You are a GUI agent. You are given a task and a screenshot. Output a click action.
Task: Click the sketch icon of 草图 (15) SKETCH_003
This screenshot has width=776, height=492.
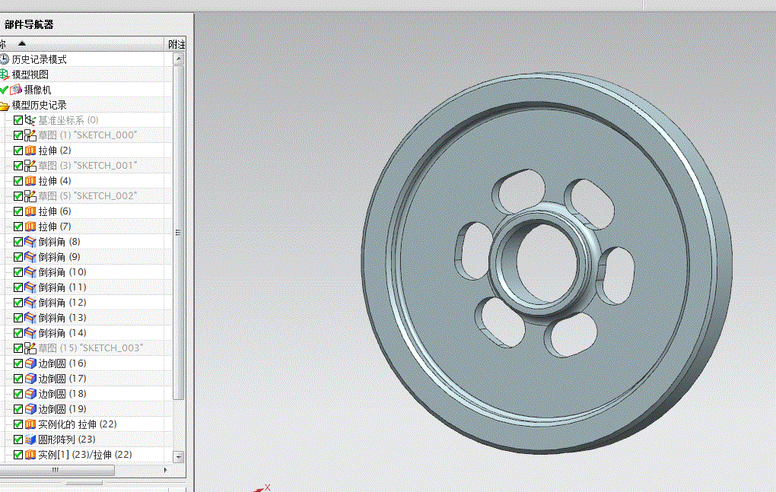(30, 348)
